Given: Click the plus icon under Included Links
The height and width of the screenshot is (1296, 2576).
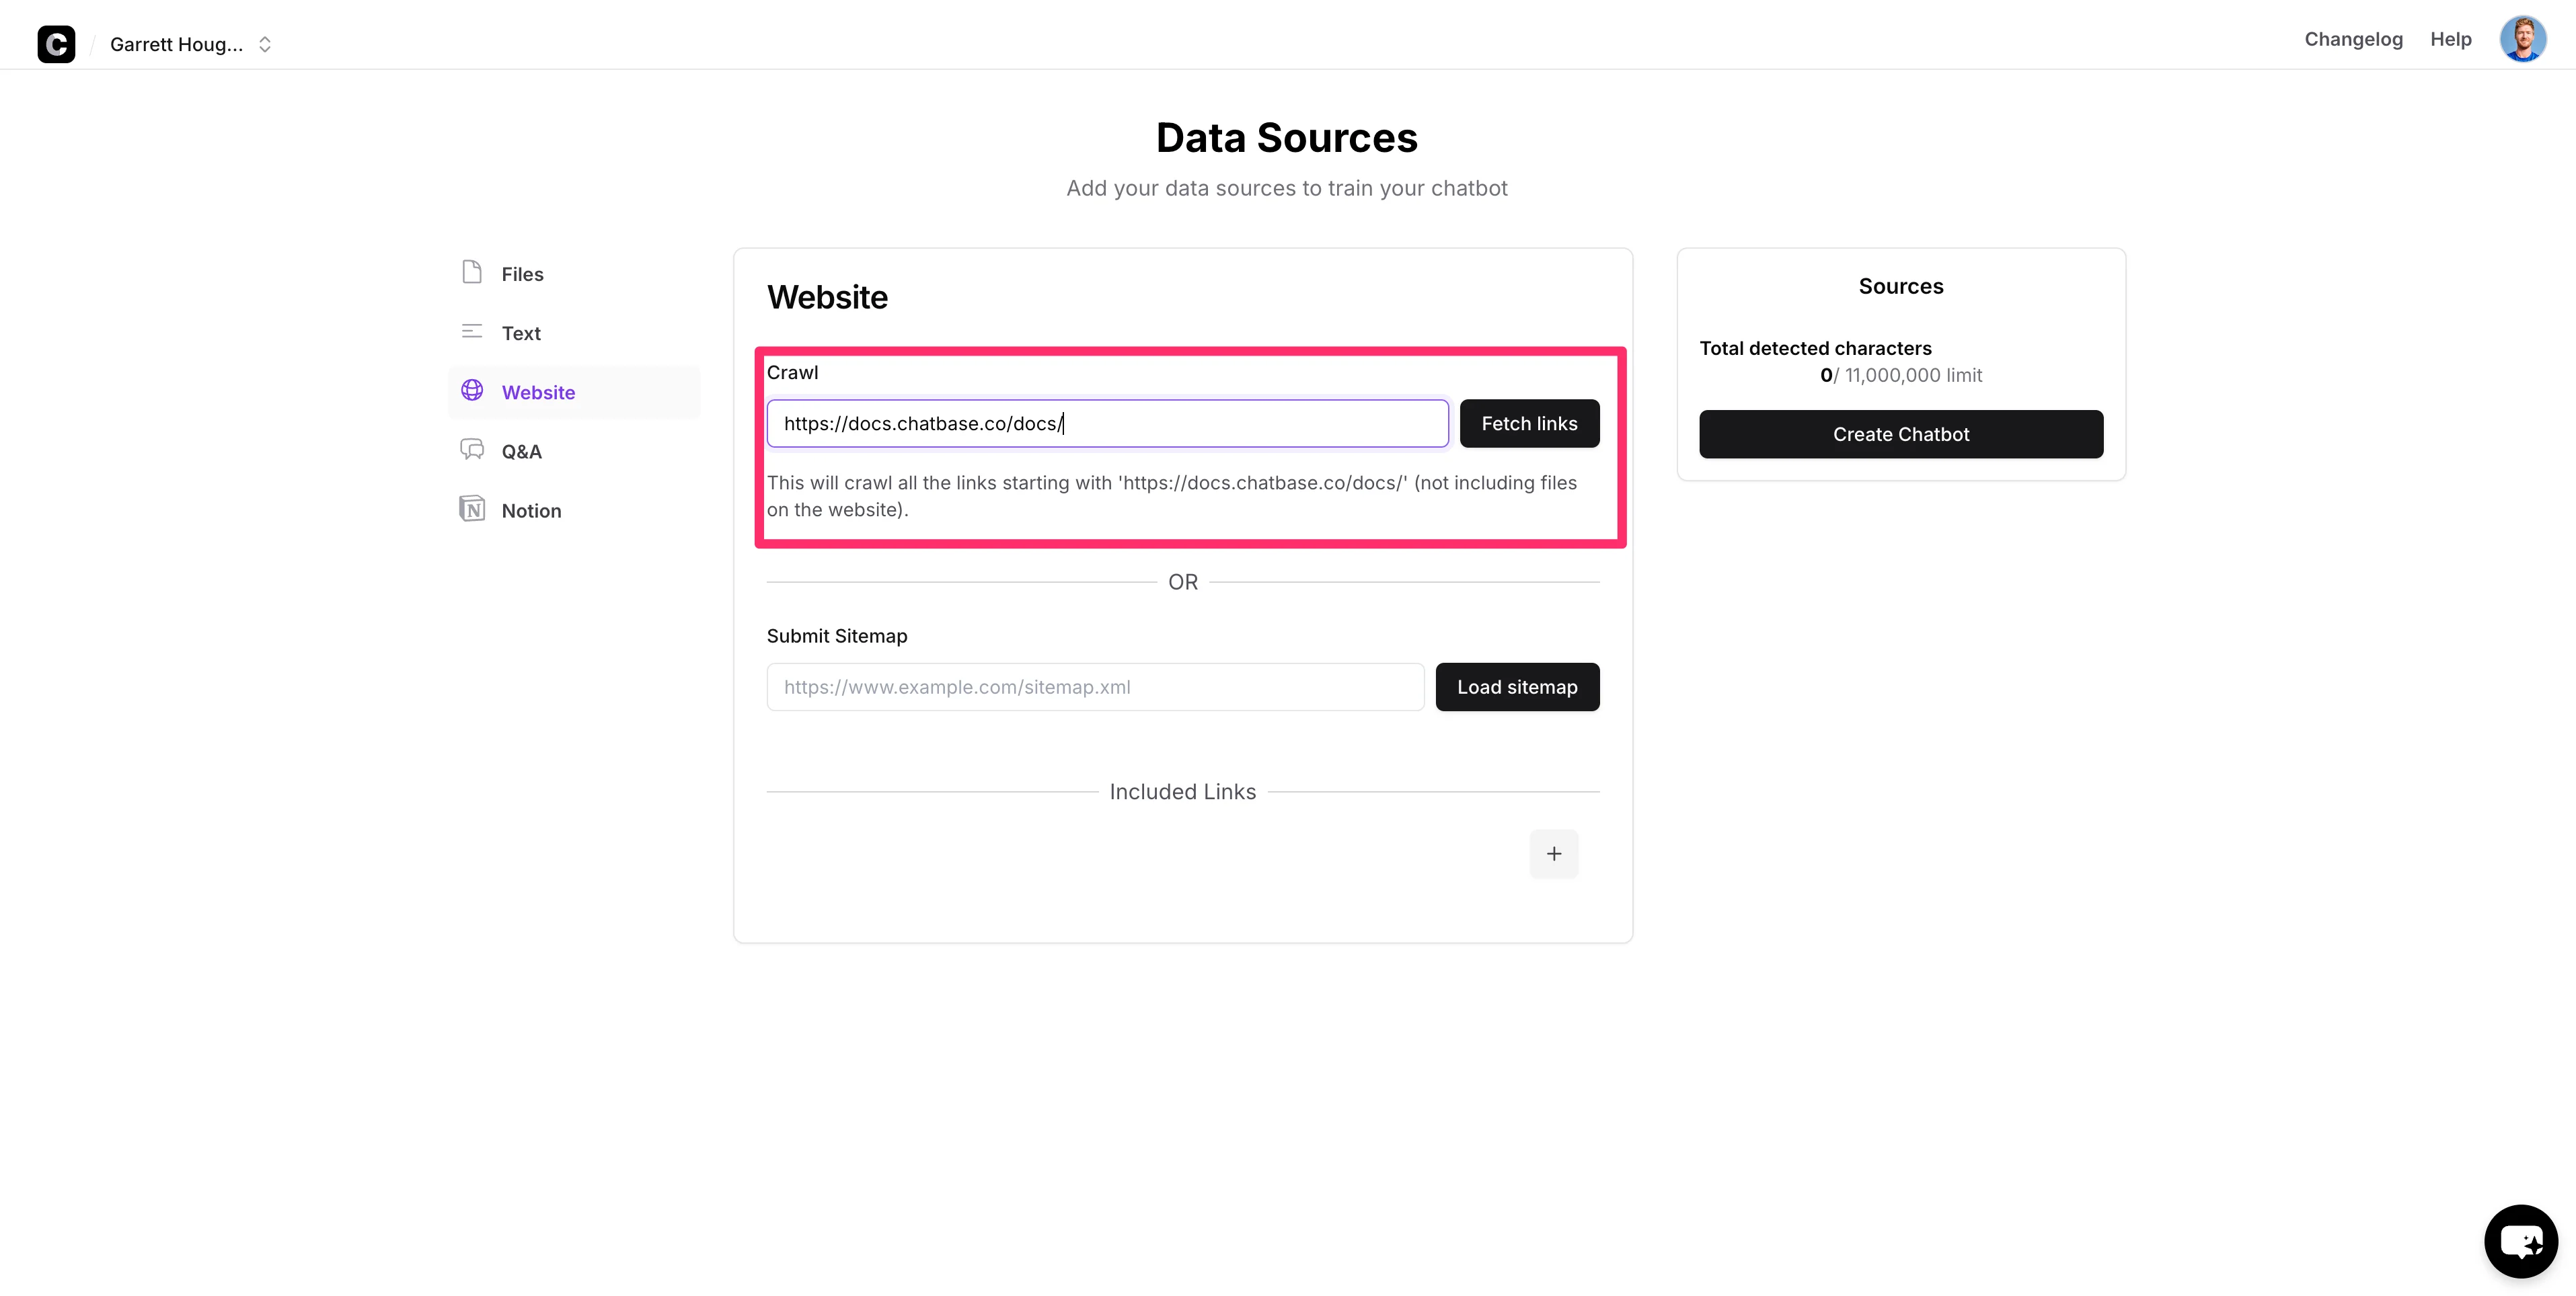Looking at the screenshot, I should tap(1553, 853).
